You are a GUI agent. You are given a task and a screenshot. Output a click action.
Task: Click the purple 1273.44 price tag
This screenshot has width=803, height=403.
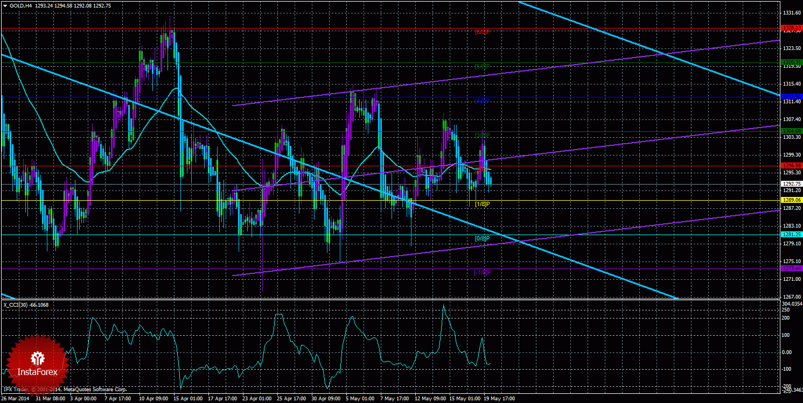pyautogui.click(x=792, y=268)
